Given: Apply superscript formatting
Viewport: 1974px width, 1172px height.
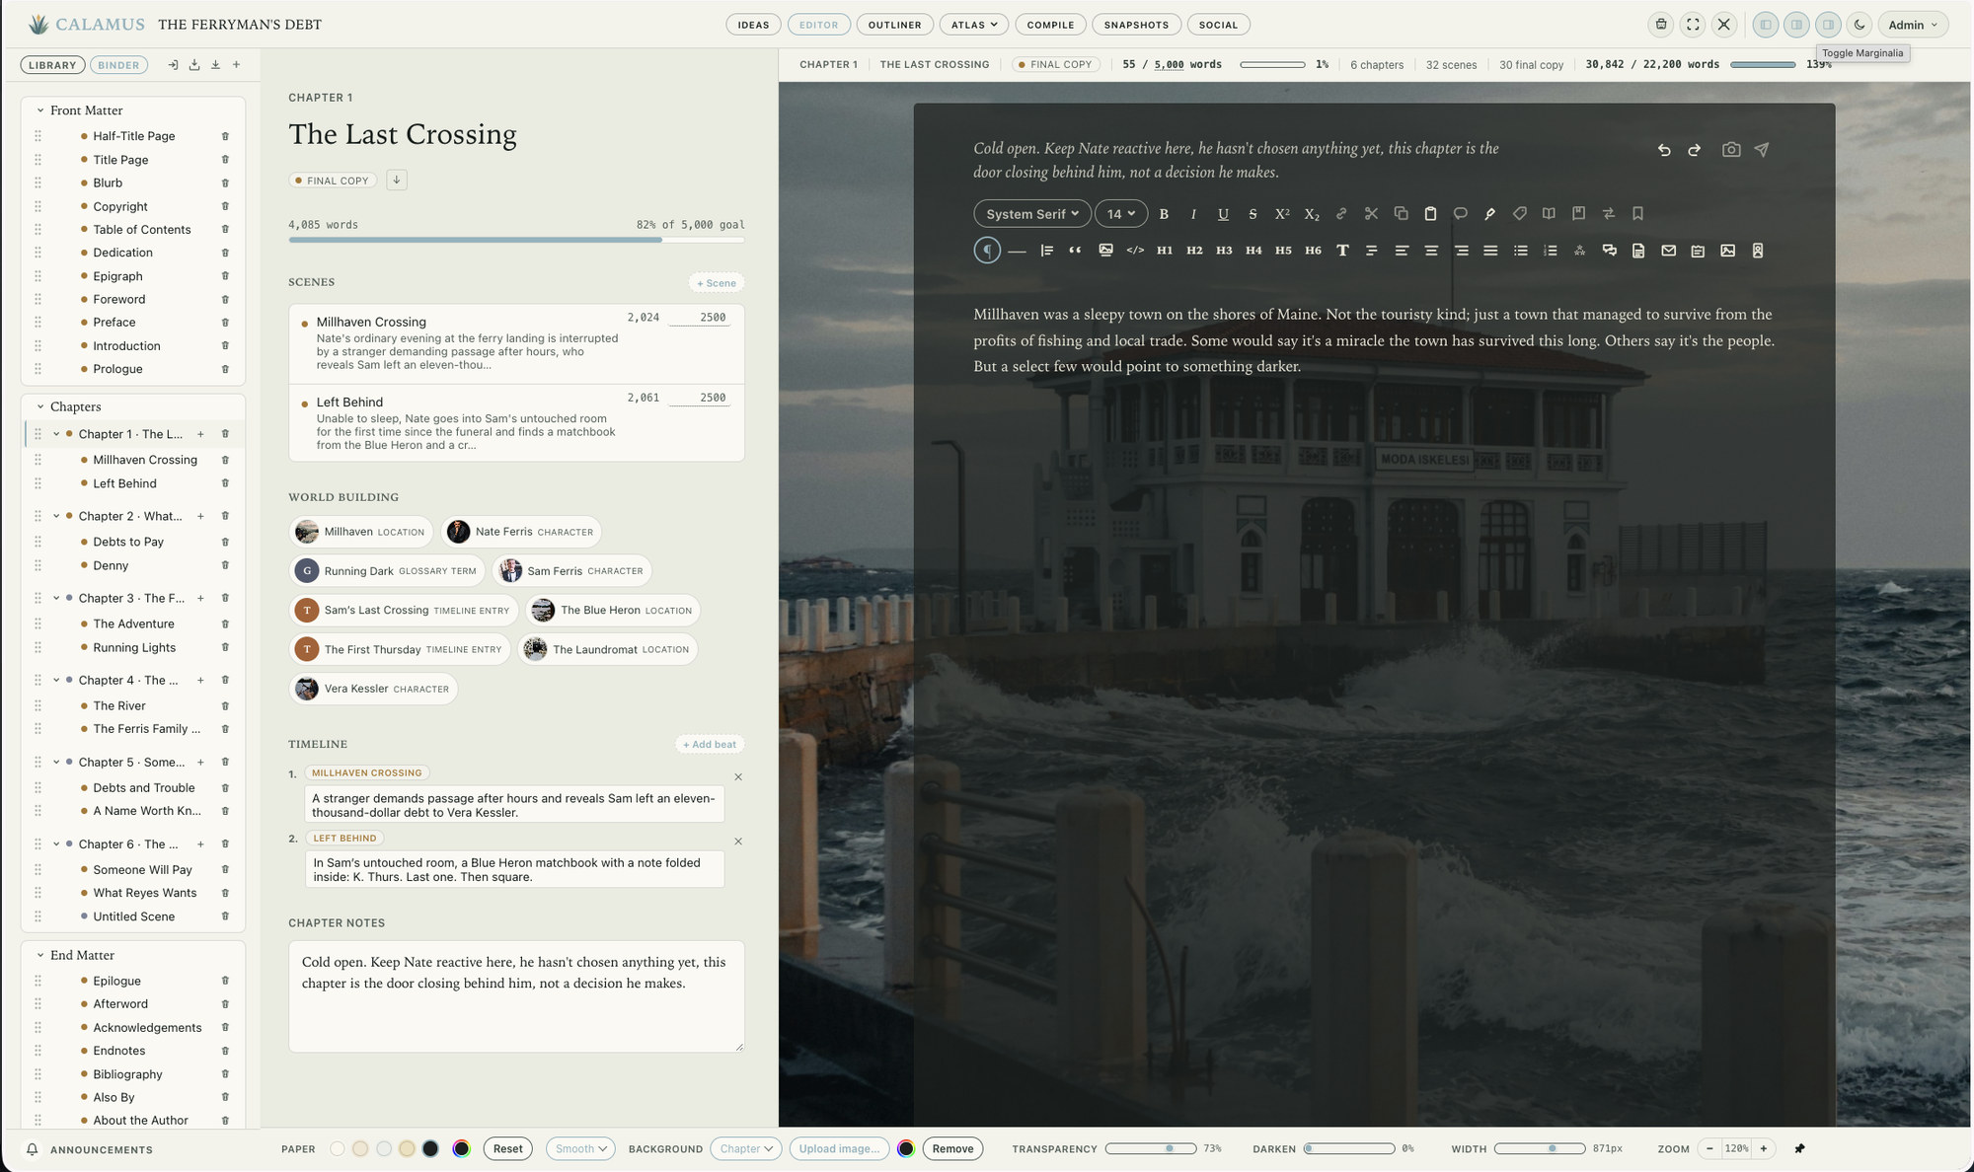Looking at the screenshot, I should click(1282, 214).
